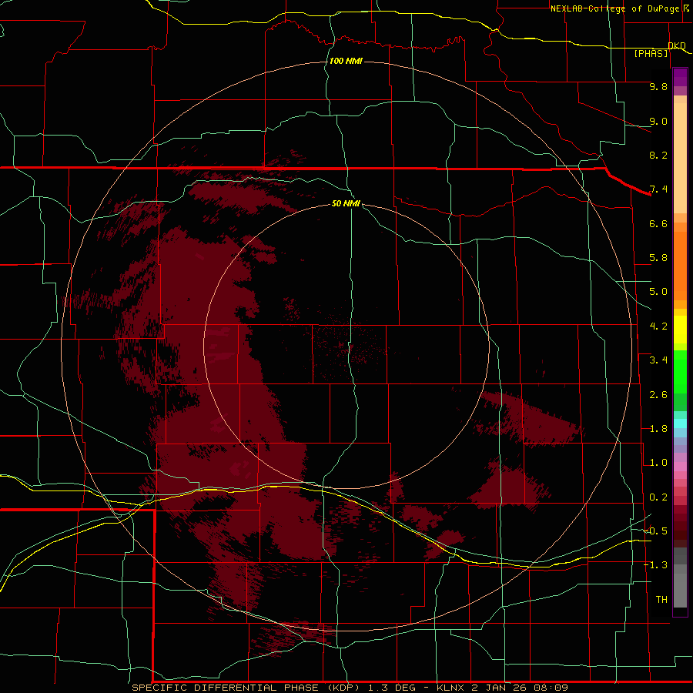Pick the yellow color bar segment
Image resolution: width=693 pixels, height=693 pixels.
[x=680, y=330]
